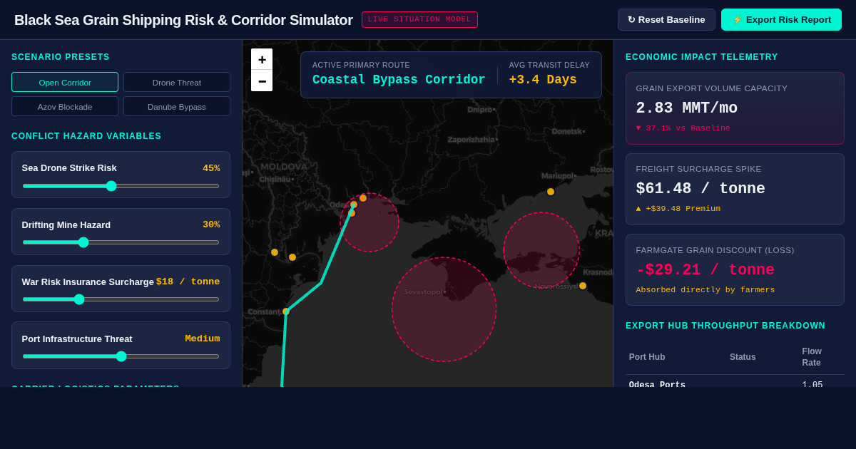Click the Port Hub column header

[x=647, y=357]
